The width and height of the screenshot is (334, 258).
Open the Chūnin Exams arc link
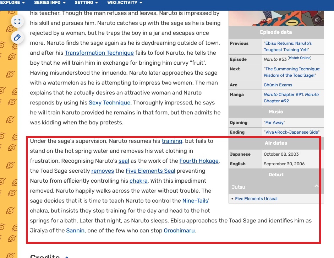pyautogui.click(x=278, y=85)
